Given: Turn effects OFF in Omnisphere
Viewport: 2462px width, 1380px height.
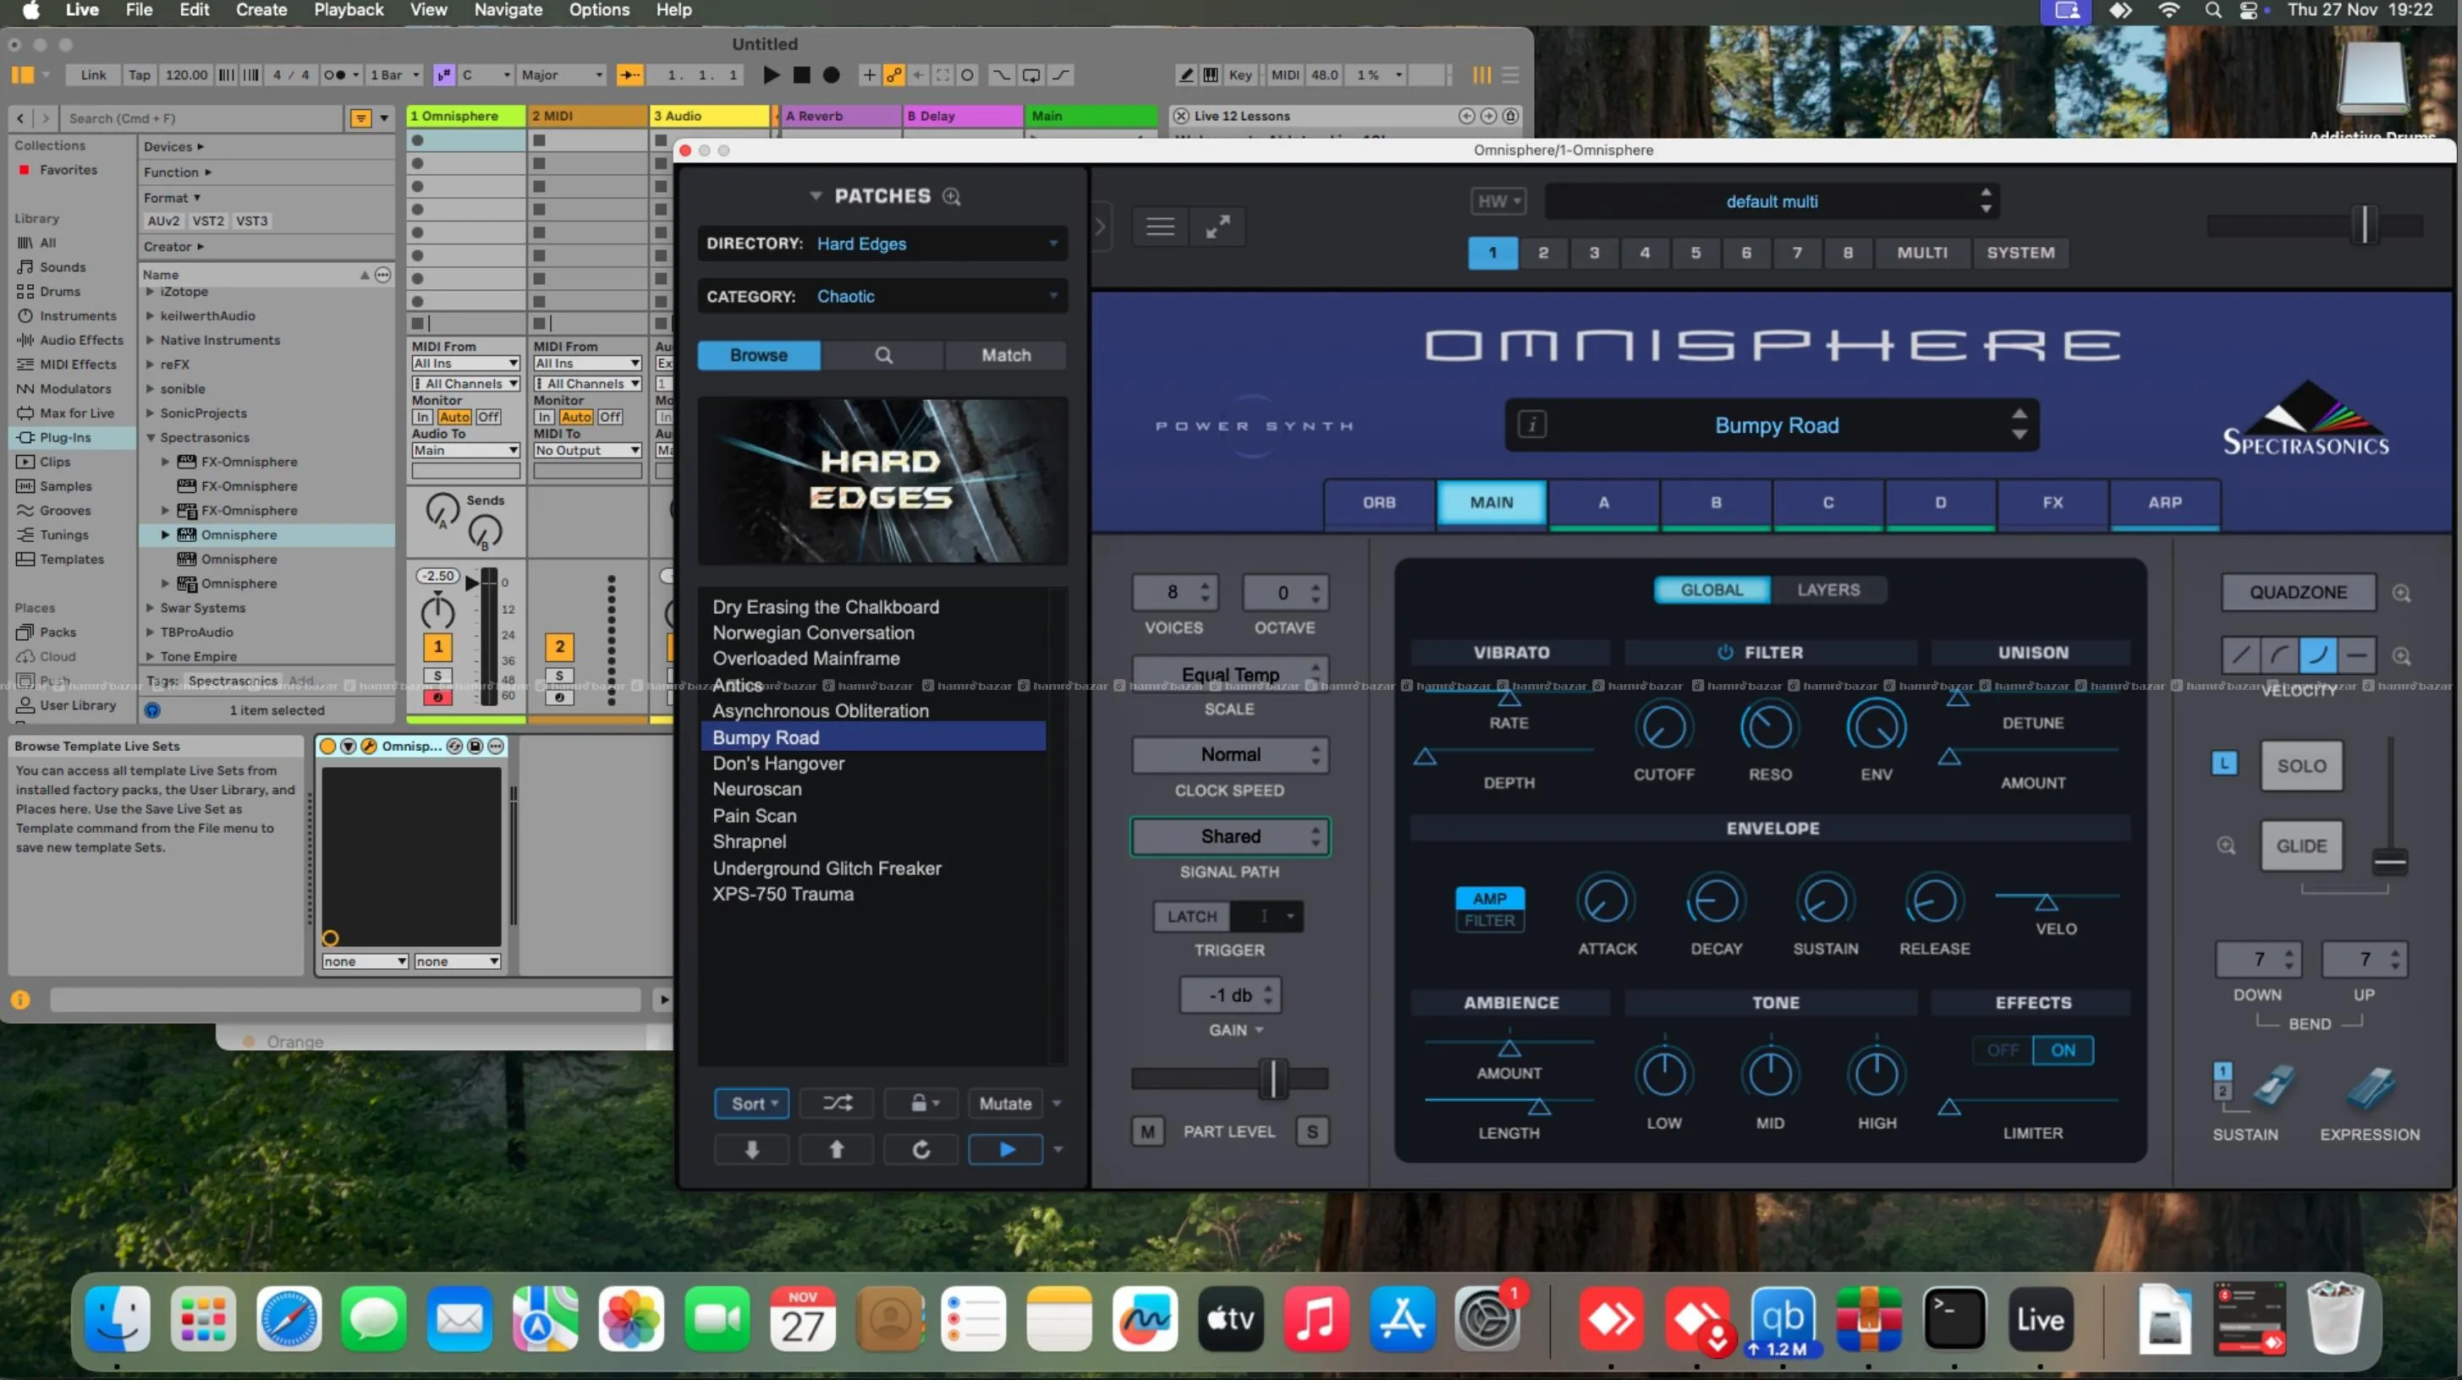Looking at the screenshot, I should pos(2003,1050).
